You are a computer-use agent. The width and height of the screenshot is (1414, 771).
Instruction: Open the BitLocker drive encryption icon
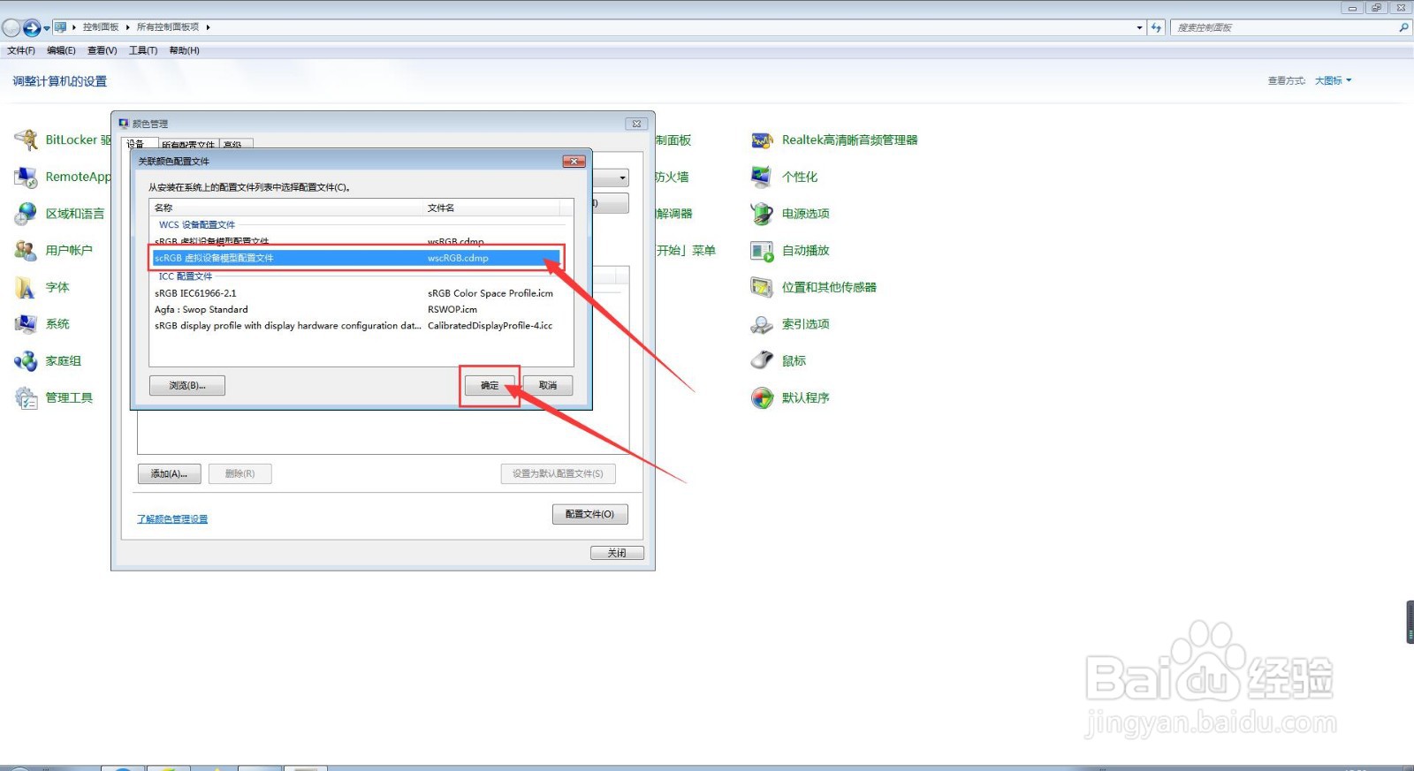tap(26, 140)
